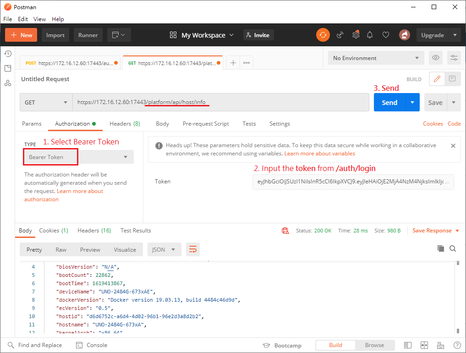Viewport: 466px width, 353px height.
Task: Open Postman settings gear icon
Action: tap(356, 35)
